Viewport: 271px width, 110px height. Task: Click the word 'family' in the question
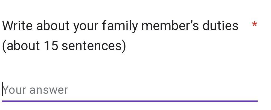click(x=120, y=26)
